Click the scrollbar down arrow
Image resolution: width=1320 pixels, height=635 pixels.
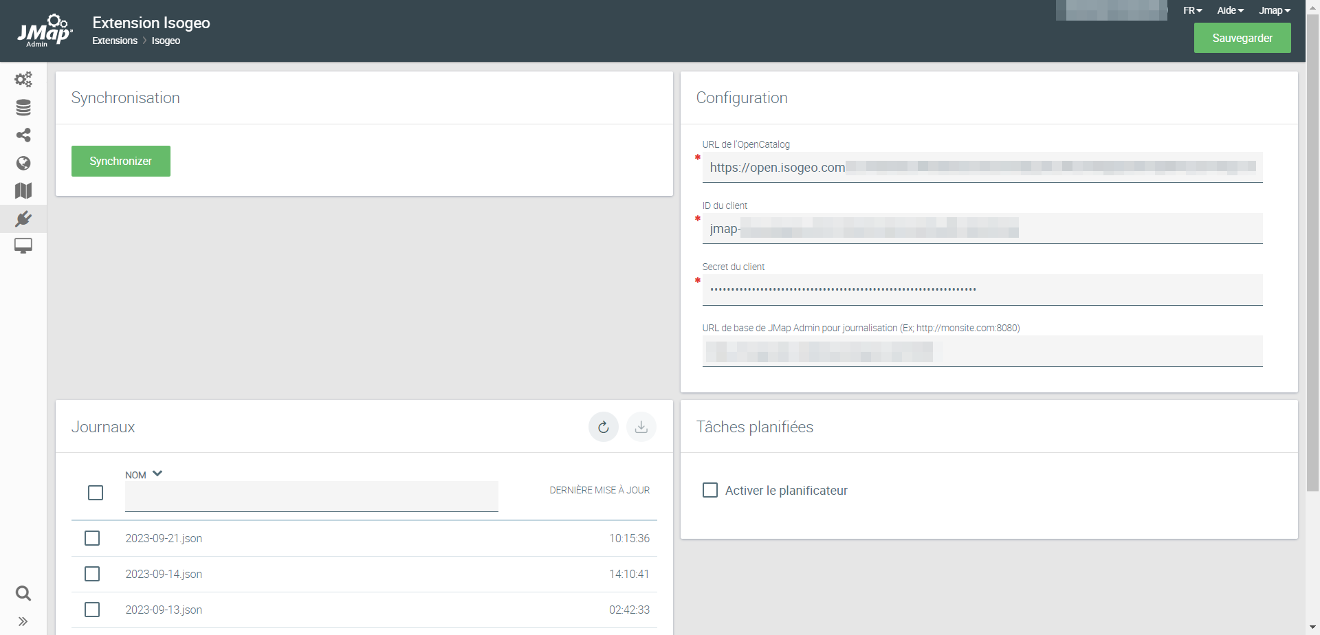(x=1312, y=628)
